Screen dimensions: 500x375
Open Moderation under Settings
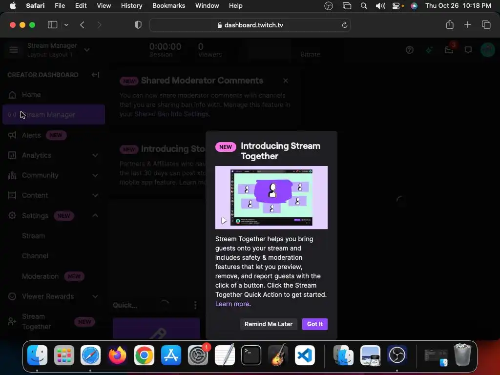click(41, 276)
